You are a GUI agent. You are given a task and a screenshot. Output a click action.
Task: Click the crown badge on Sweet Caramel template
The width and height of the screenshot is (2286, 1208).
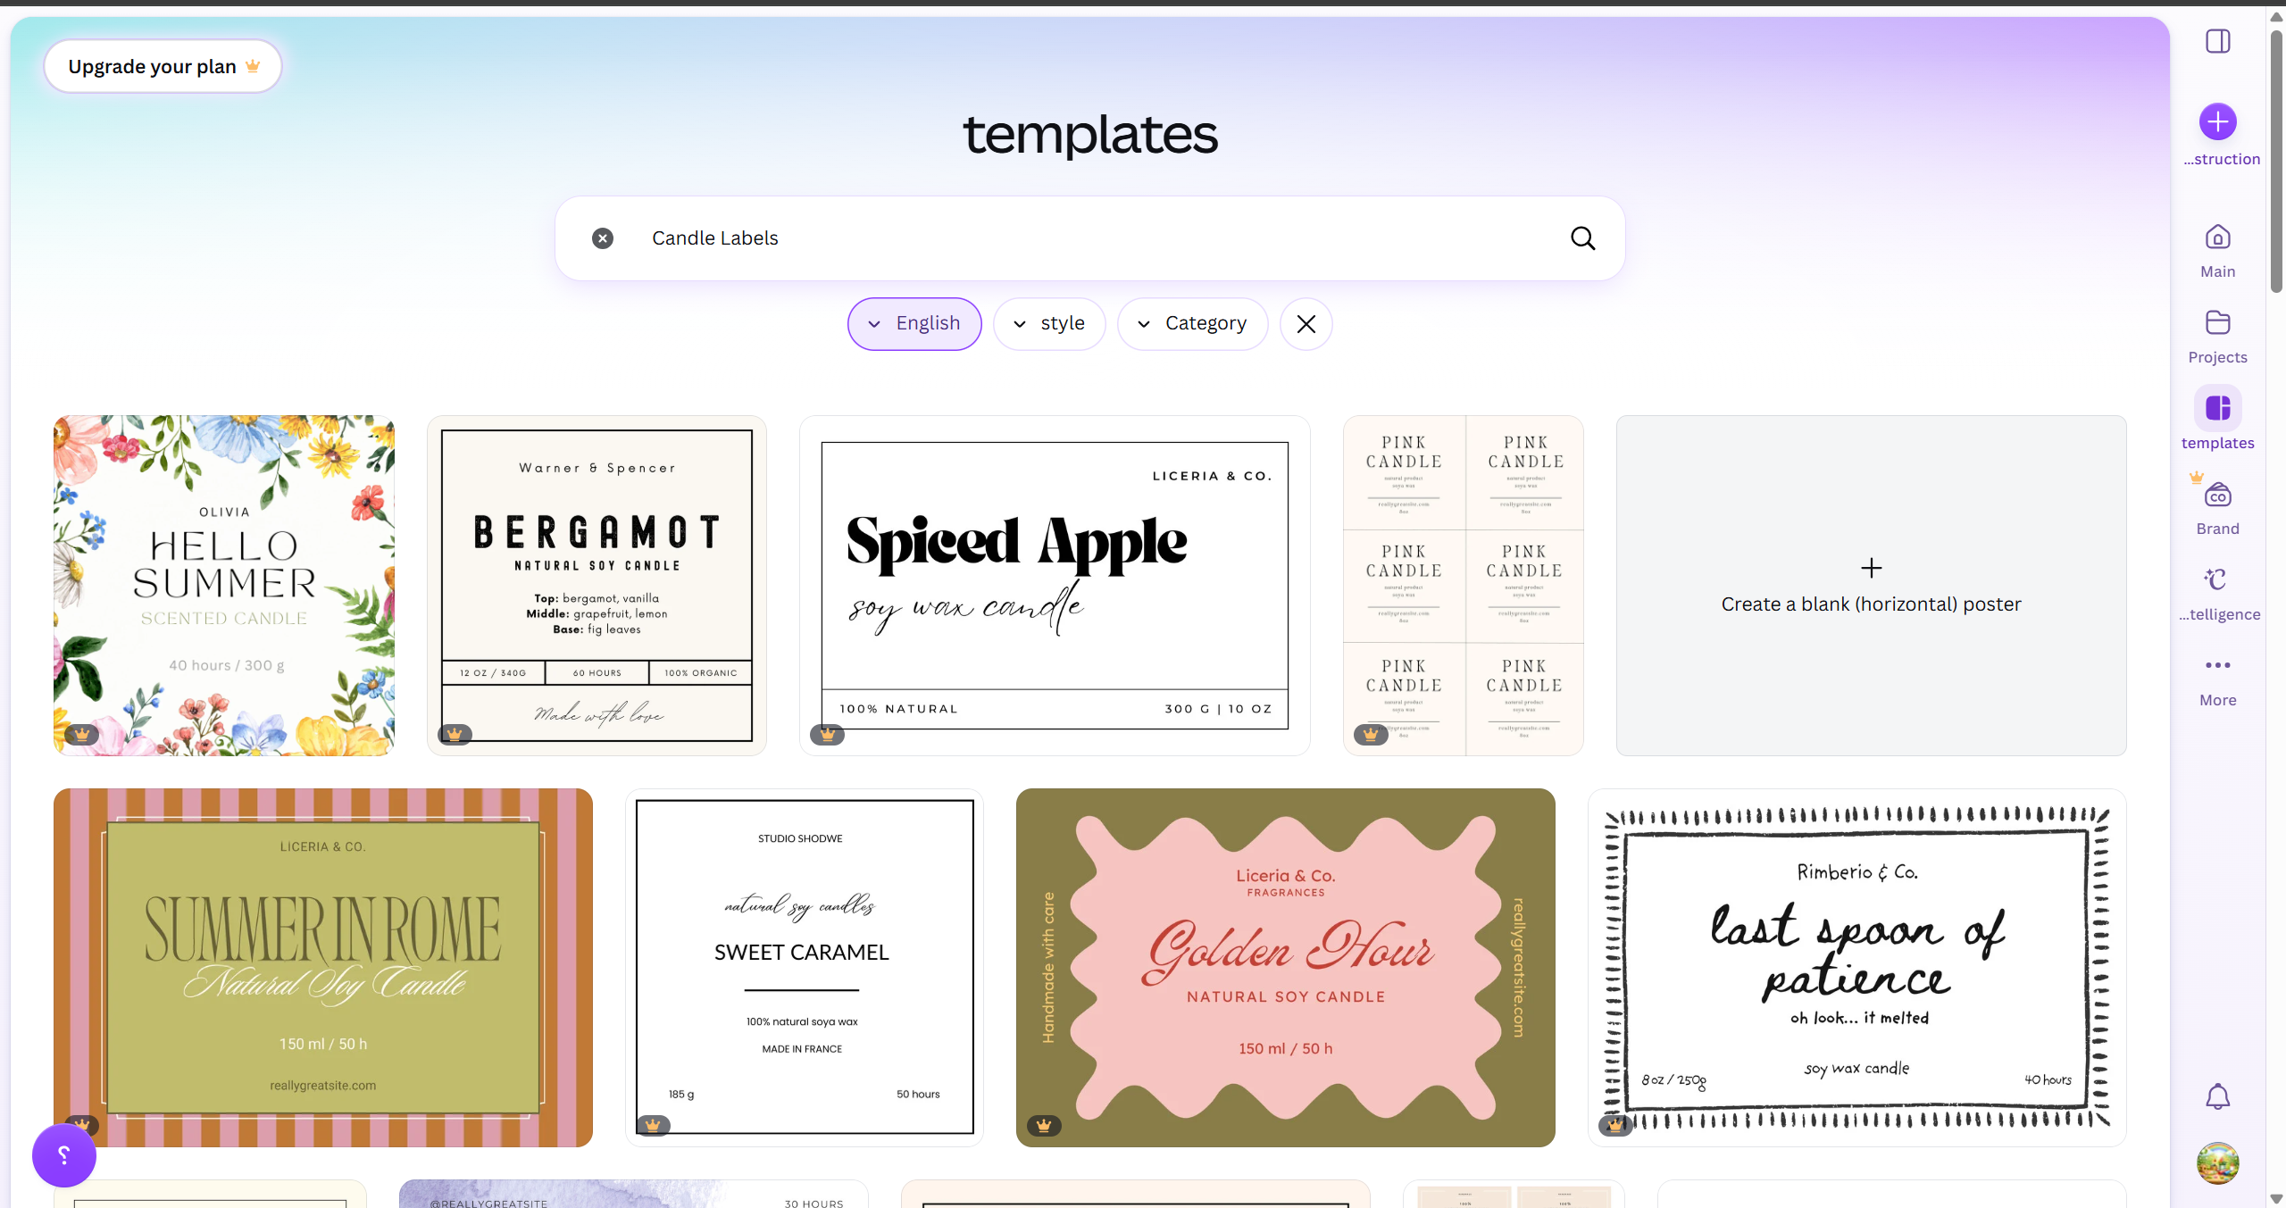pos(653,1125)
